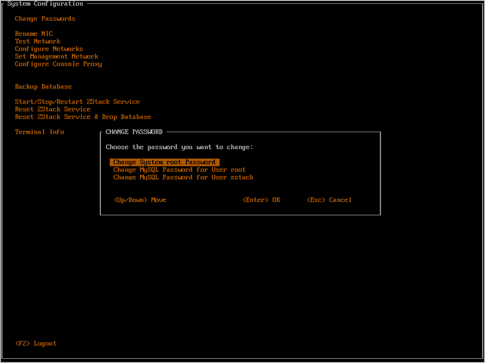Screen dimensions: 485x363
Task: Click the CHANGE PASSWORD dialog title
Action: [x=134, y=132]
